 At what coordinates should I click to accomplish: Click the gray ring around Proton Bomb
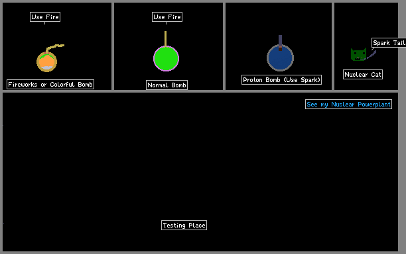[x=268, y=58]
